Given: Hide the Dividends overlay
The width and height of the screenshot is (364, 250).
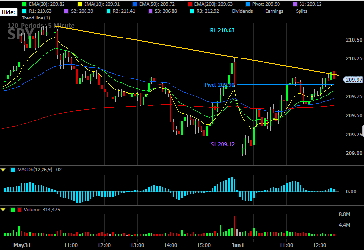Looking at the screenshot, I should tap(242, 11).
